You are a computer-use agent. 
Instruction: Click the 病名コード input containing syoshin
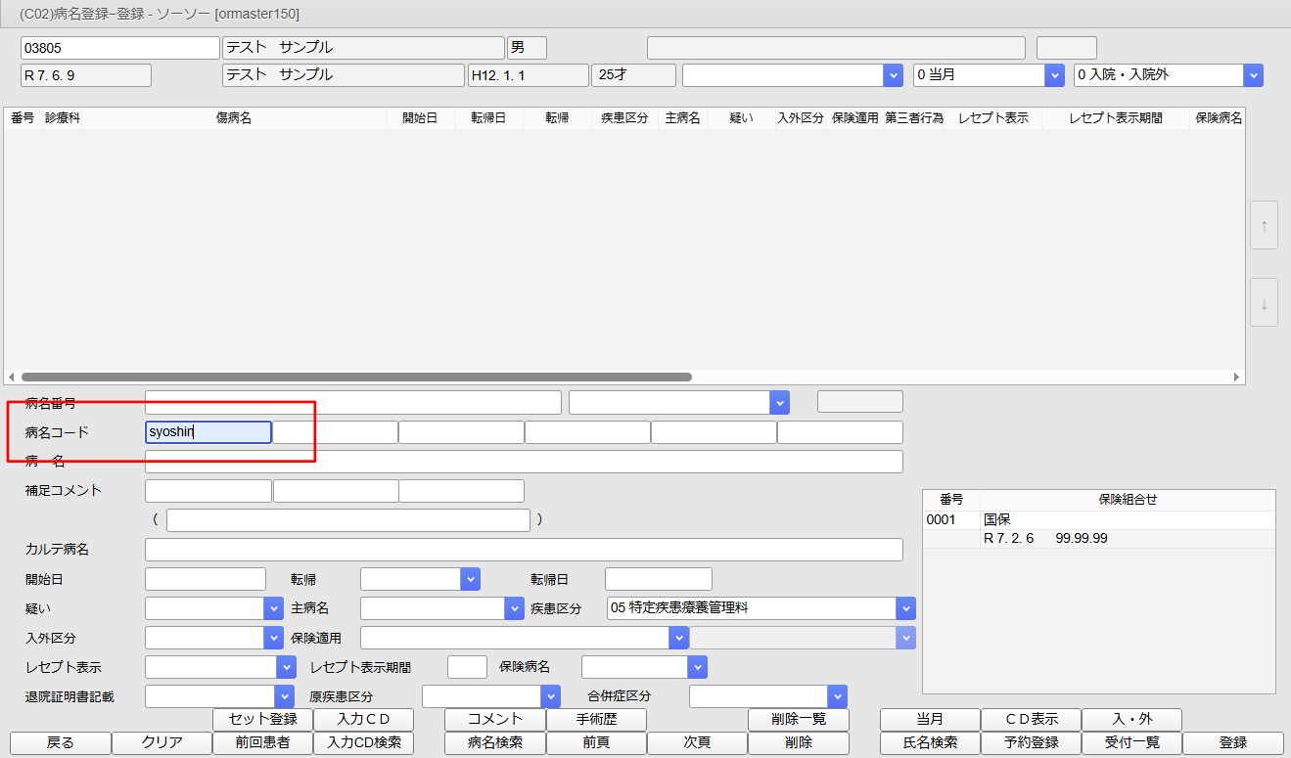(207, 431)
